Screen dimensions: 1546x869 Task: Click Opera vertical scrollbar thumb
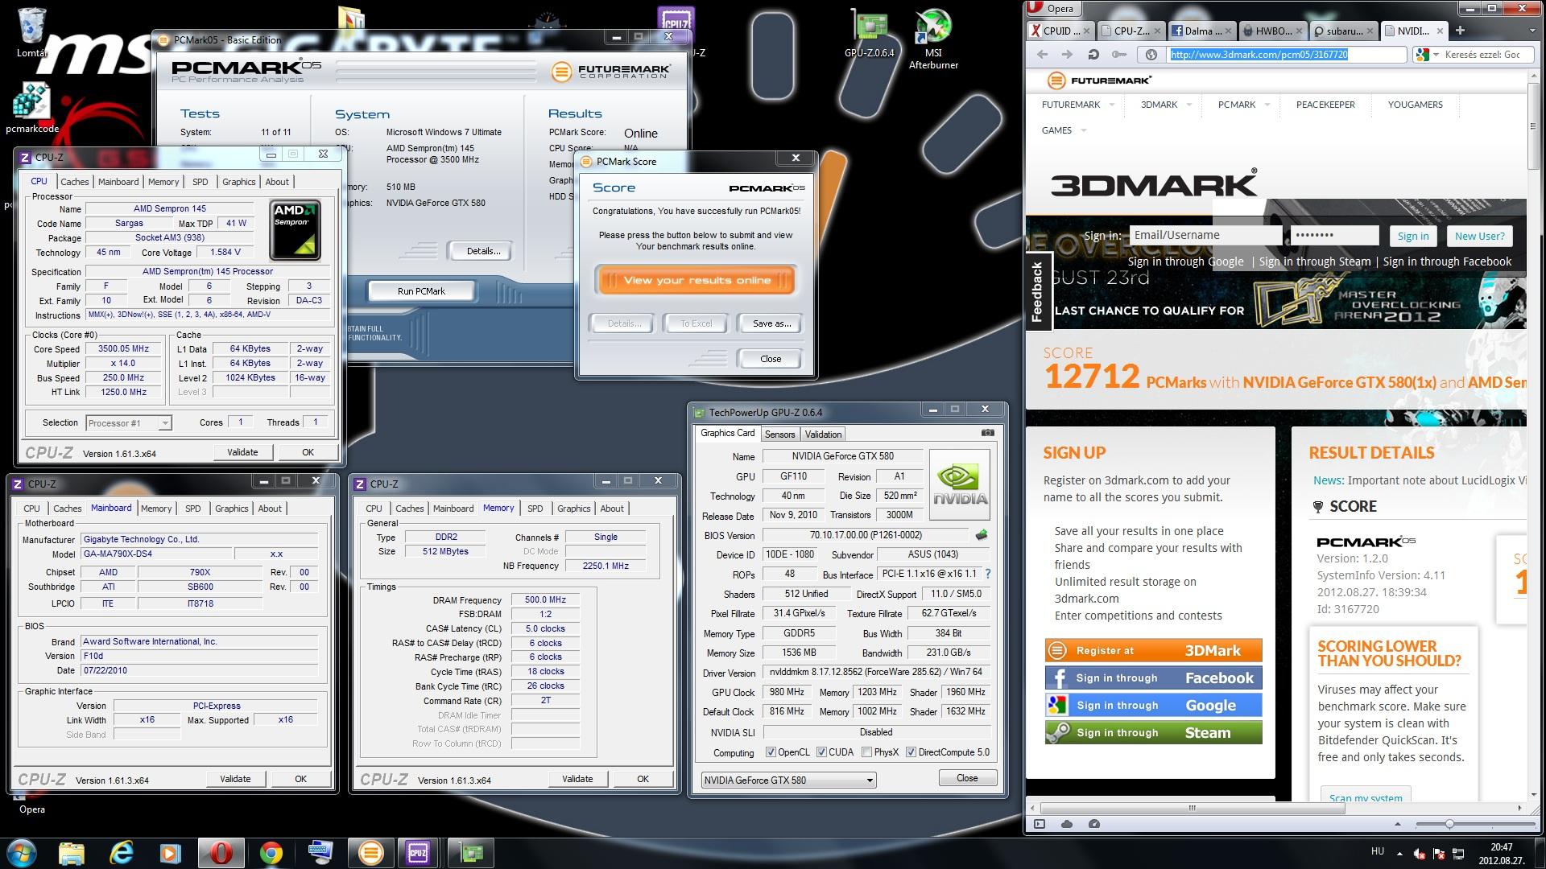click(x=1532, y=126)
